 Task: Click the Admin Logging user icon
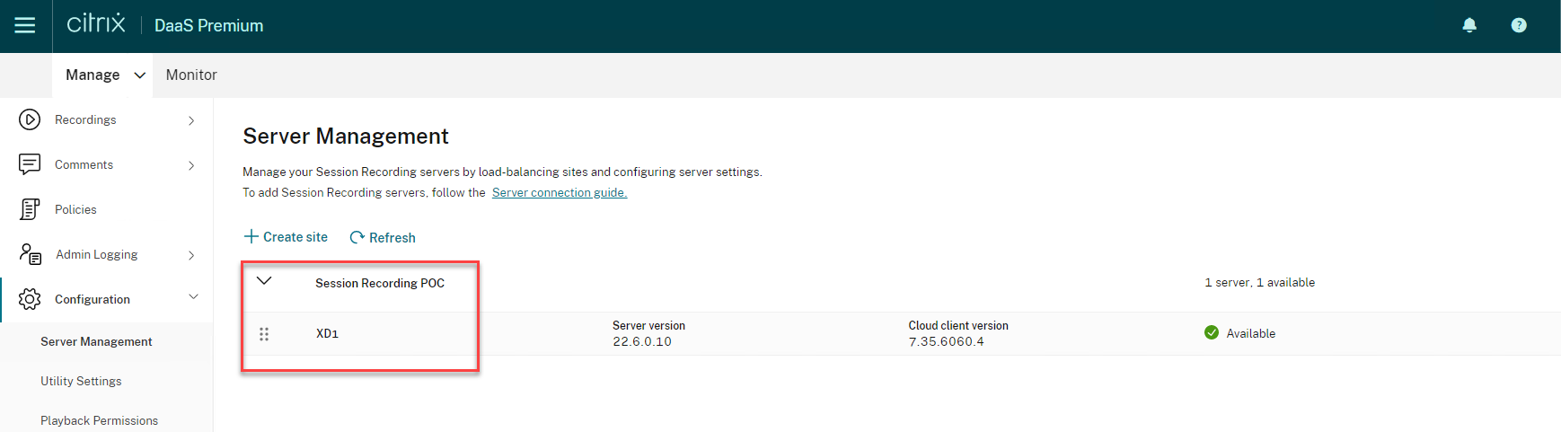tap(31, 254)
